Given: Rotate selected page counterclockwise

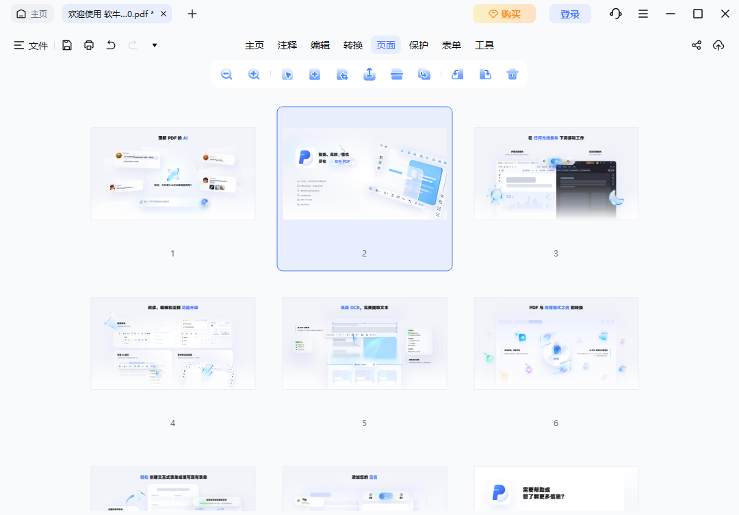Looking at the screenshot, I should [x=458, y=75].
